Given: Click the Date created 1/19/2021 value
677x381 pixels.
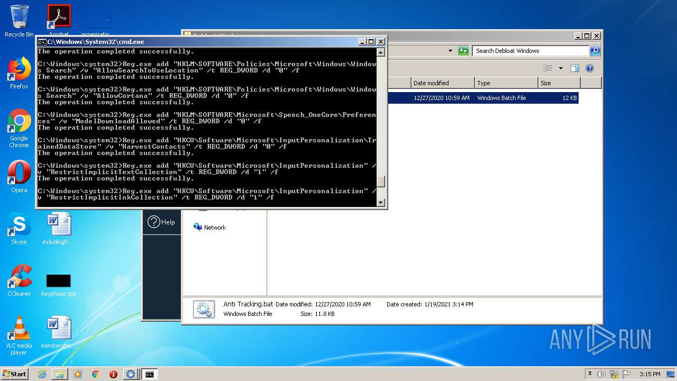Looking at the screenshot, I should coord(449,304).
